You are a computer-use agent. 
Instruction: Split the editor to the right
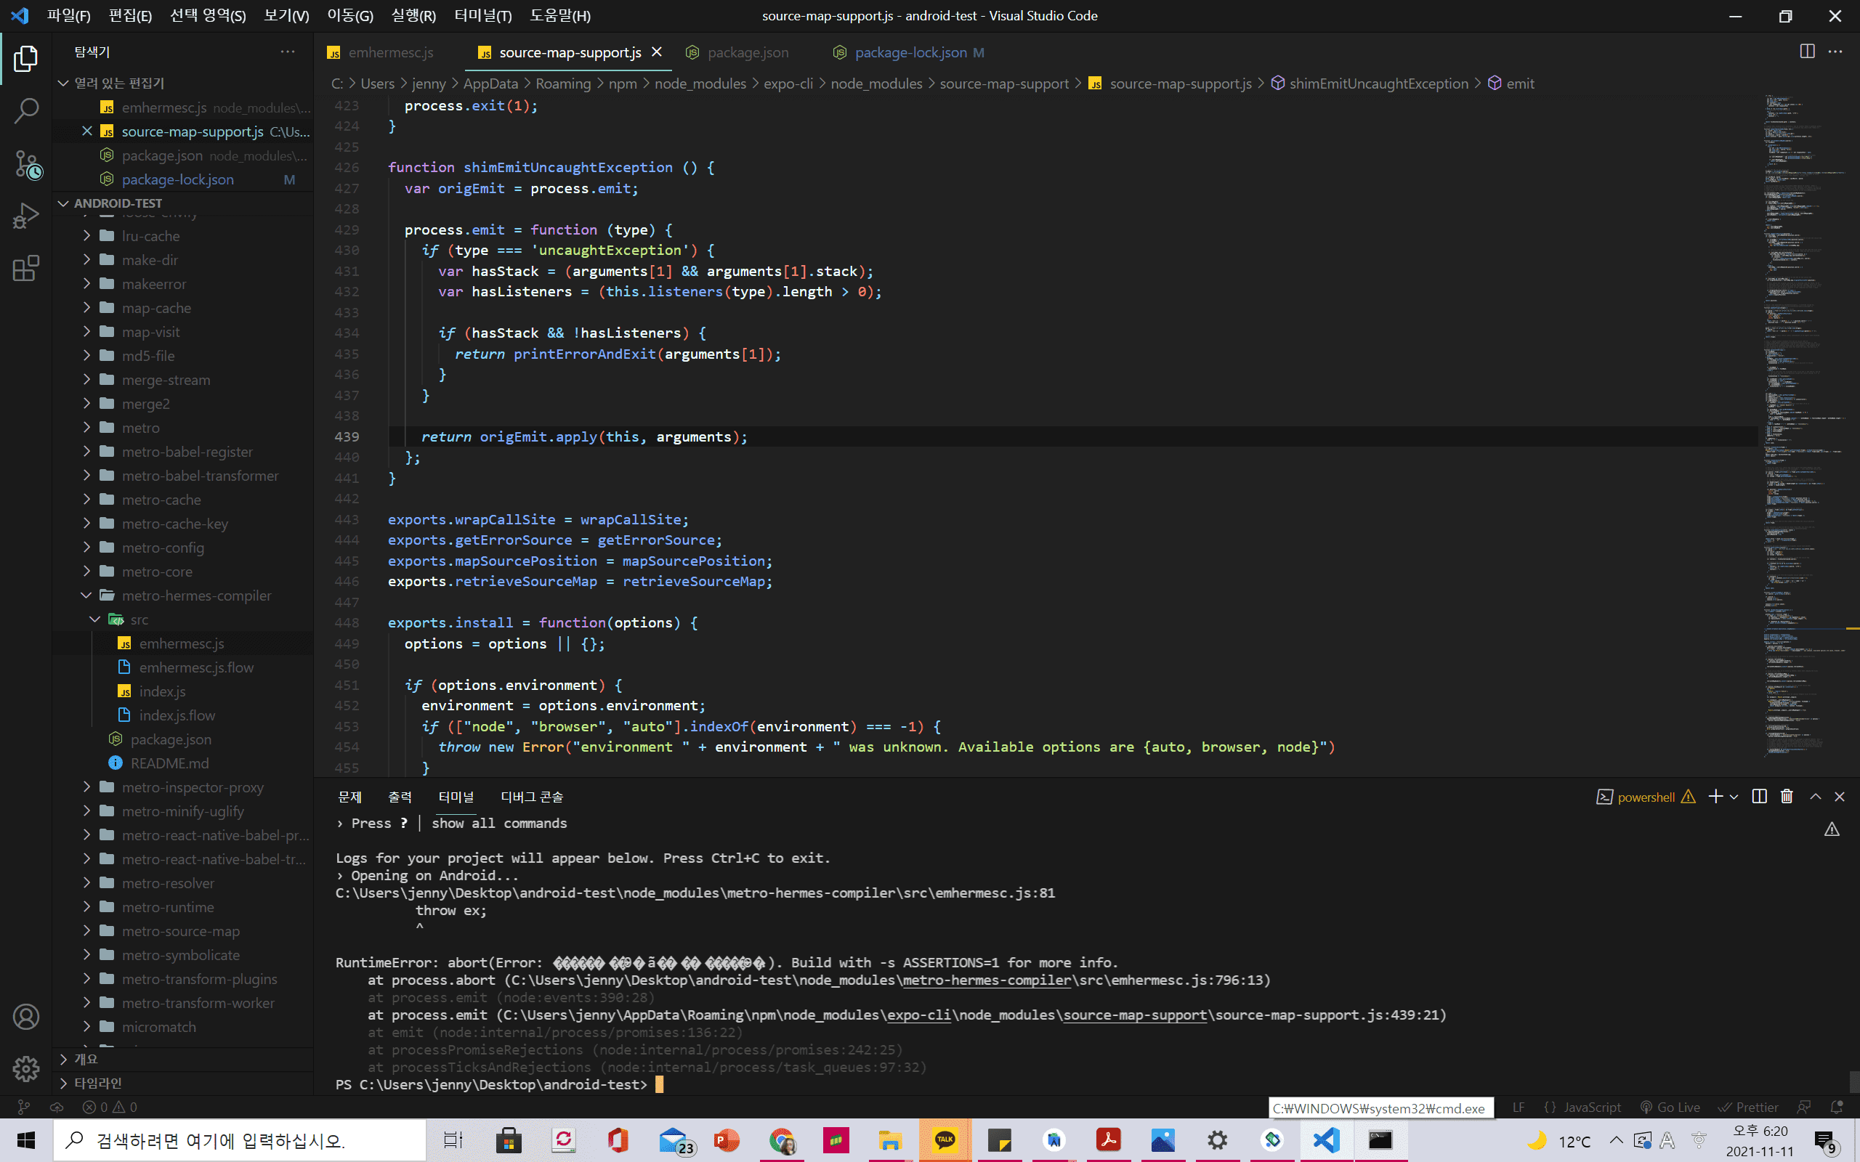pos(1807,52)
